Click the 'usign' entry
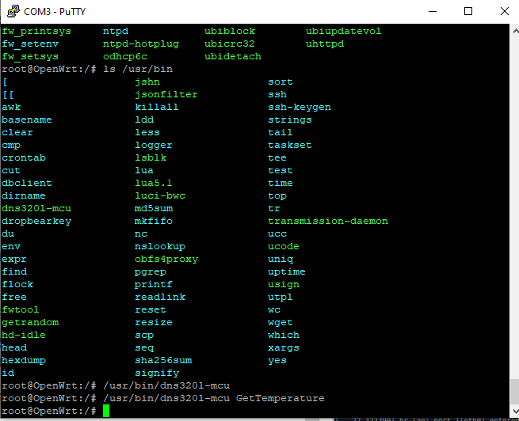Screen dimensions: 519x421 (x=284, y=285)
